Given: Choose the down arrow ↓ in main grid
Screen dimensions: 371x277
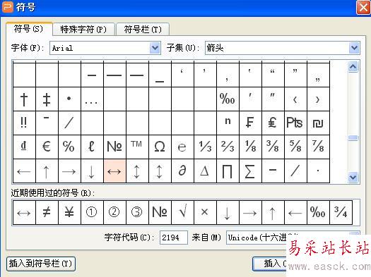Looking at the screenshot, I should click(92, 171).
